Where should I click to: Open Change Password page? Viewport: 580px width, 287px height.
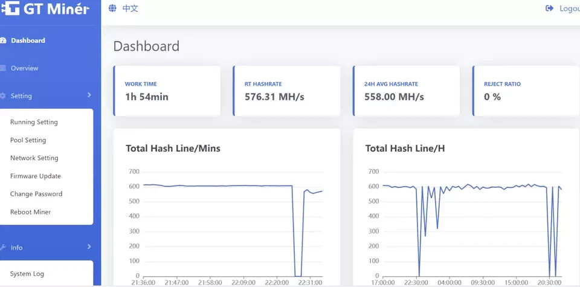click(x=36, y=194)
